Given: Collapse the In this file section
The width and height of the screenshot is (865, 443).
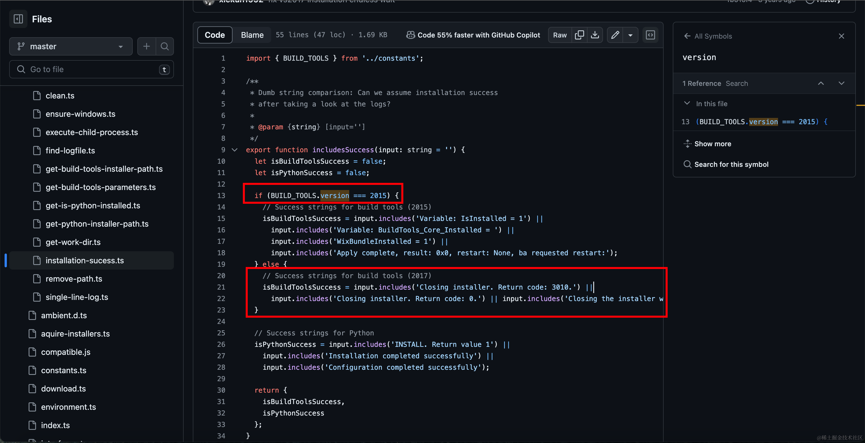Looking at the screenshot, I should click(687, 103).
